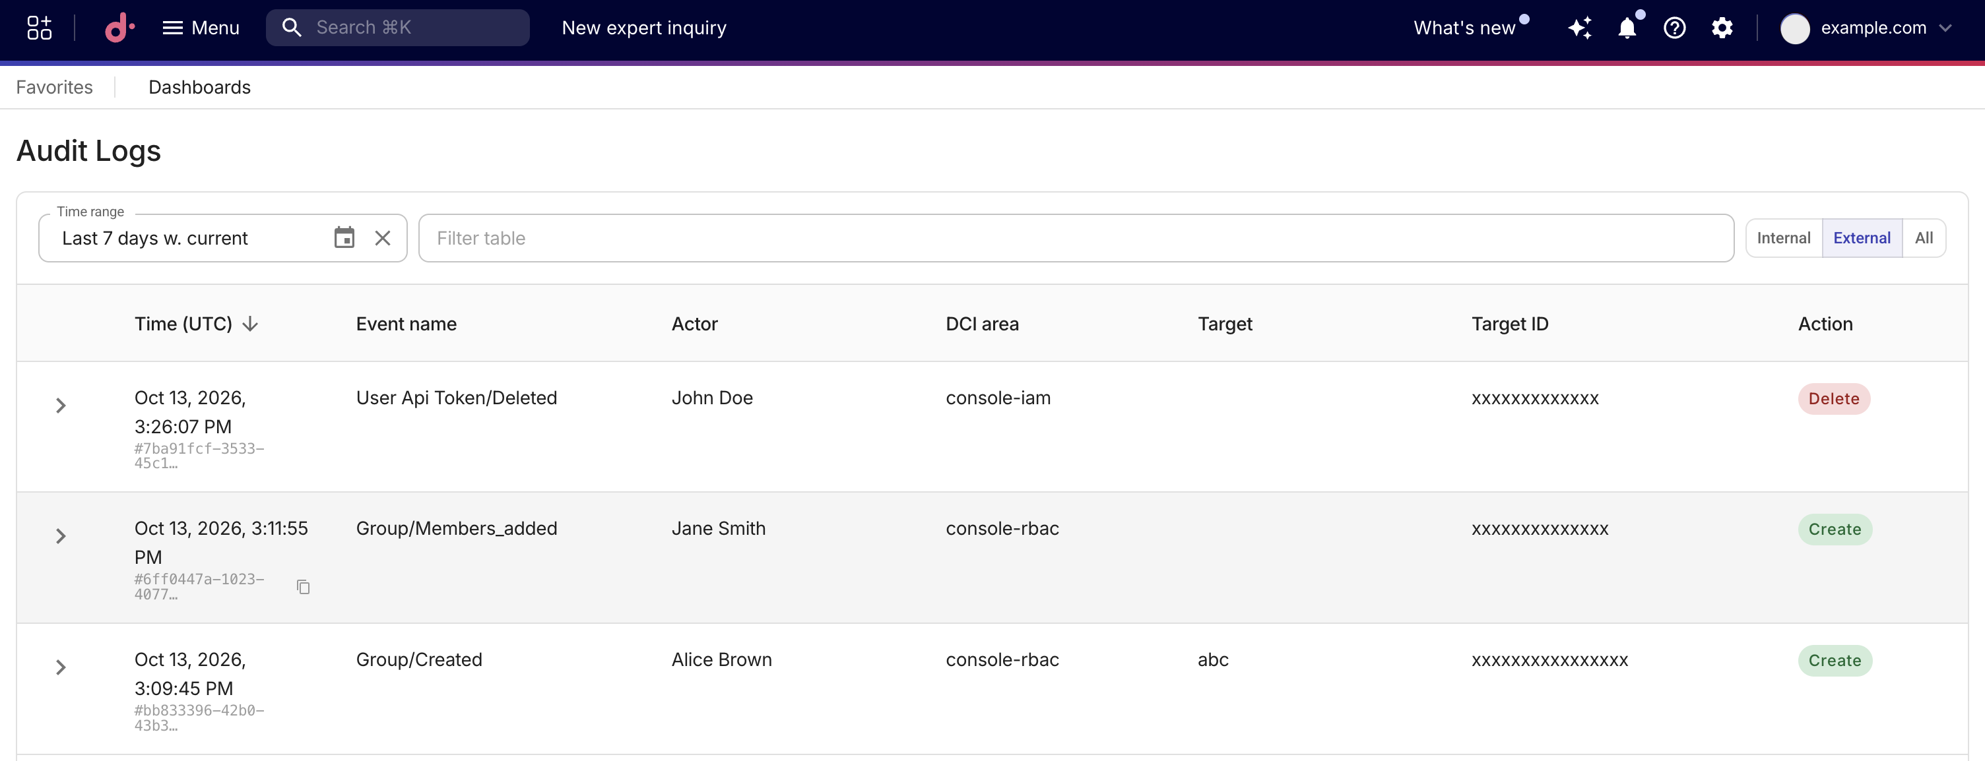Click the Audit Logs page heading
1985x761 pixels.
(x=88, y=150)
